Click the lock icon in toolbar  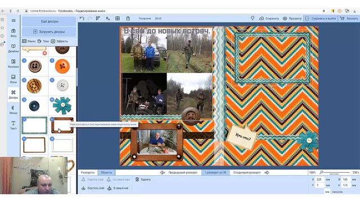coord(128,19)
